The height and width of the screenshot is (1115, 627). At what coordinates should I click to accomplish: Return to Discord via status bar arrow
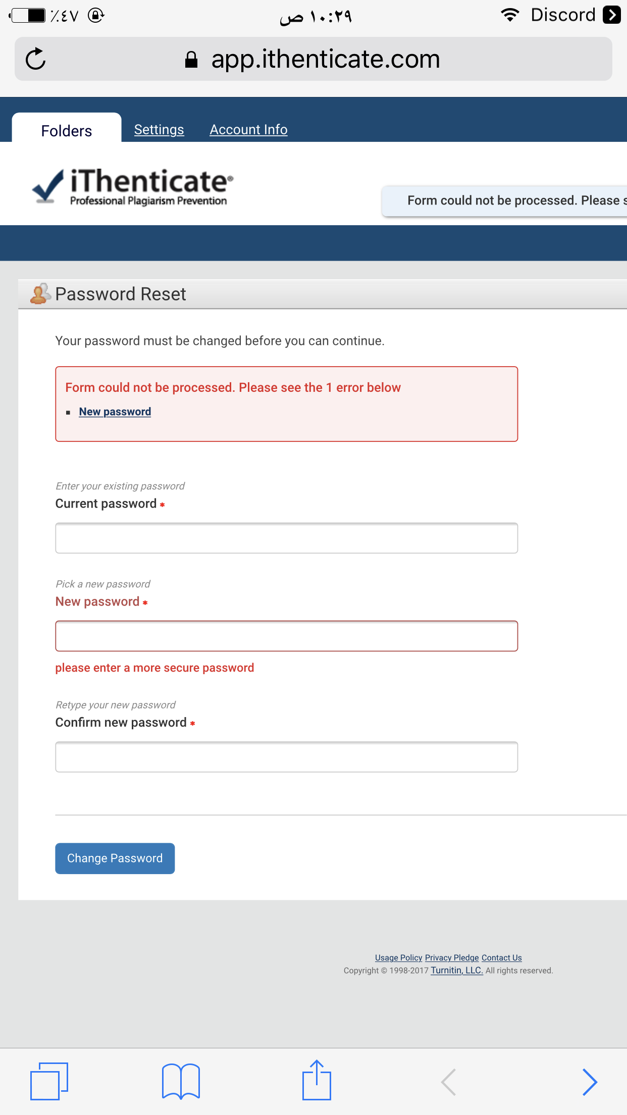tap(612, 15)
